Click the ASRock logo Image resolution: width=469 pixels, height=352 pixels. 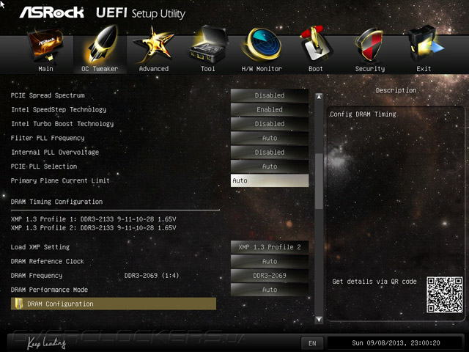click(x=52, y=12)
